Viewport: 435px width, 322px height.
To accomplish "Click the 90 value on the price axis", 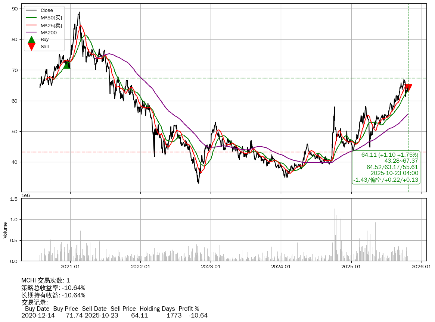I will tap(15, 9).
